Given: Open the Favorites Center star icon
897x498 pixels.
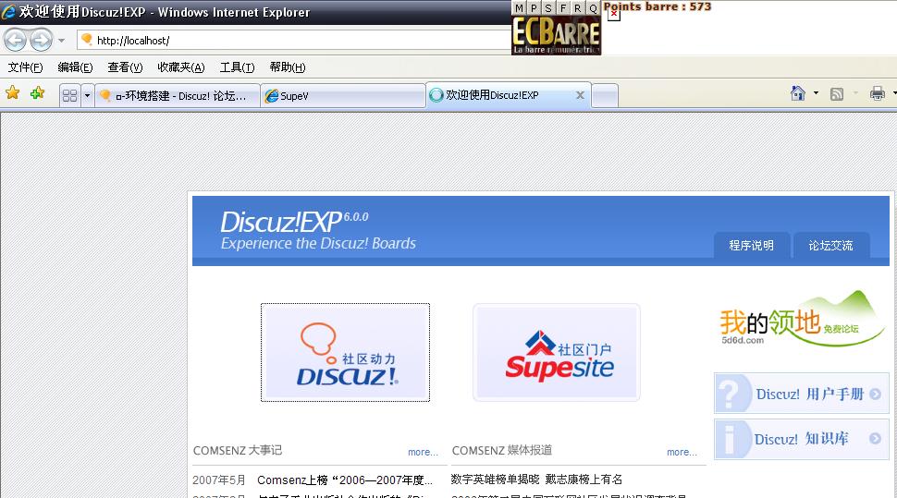Looking at the screenshot, I should tap(13, 92).
